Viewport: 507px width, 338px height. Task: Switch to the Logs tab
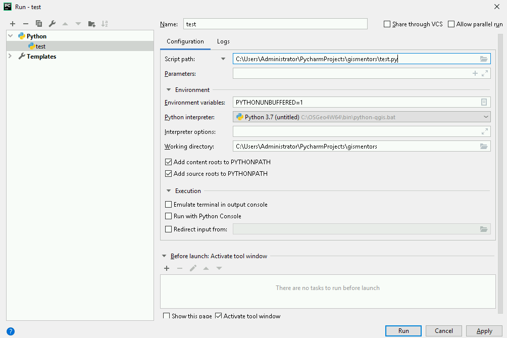[x=223, y=41]
